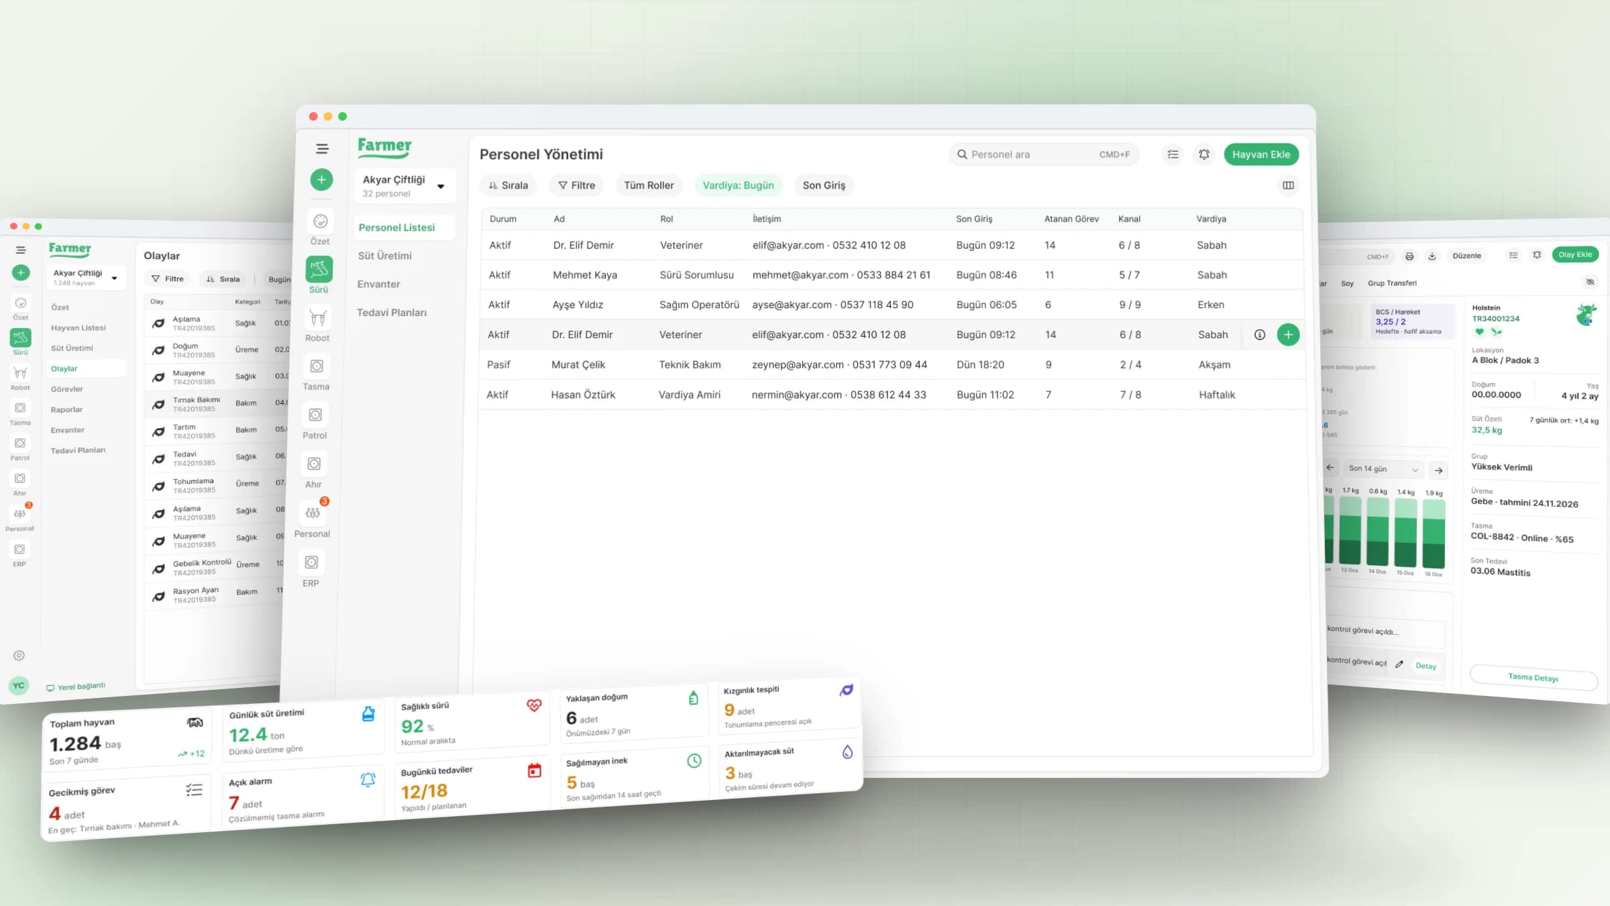The height and width of the screenshot is (906, 1610).
Task: Toggle column layout icon above personnel table
Action: [x=1288, y=185]
